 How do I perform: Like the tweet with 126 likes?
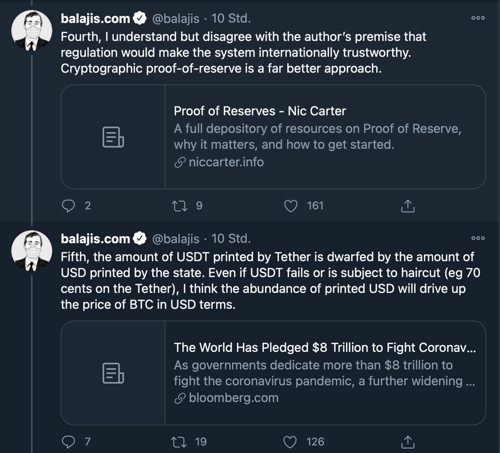tap(291, 442)
